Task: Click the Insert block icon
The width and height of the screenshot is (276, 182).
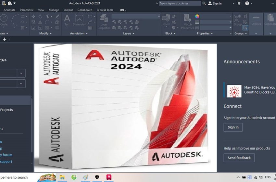Action: tap(166, 20)
